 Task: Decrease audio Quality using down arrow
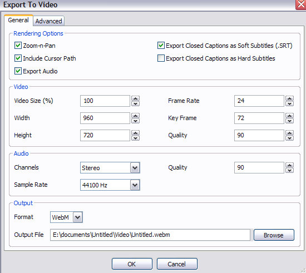point(290,171)
